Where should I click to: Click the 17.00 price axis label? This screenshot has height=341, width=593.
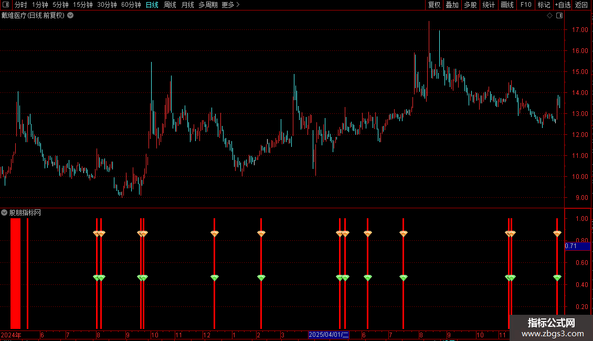580,30
